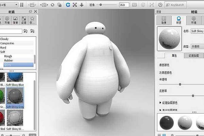This screenshot has width=204, height=136.
Task: Open the 收... favorites tab in library
Action: (x=32, y=20)
